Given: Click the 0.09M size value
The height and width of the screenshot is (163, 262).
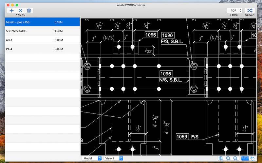Looking at the screenshot, I should coord(59,49).
